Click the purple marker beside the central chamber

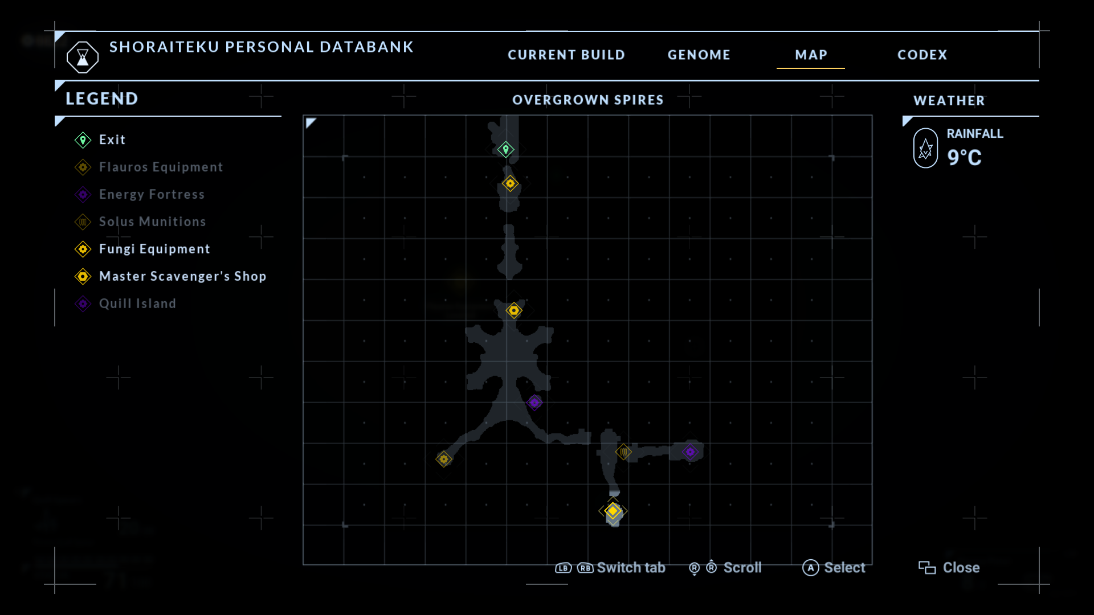(x=534, y=403)
